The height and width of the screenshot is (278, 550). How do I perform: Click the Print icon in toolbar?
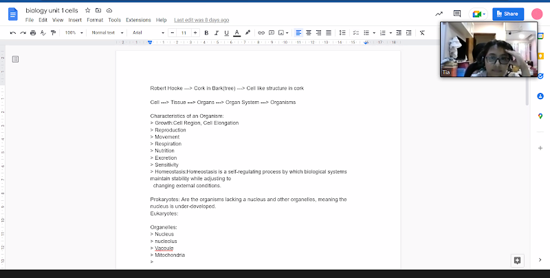coord(33,32)
